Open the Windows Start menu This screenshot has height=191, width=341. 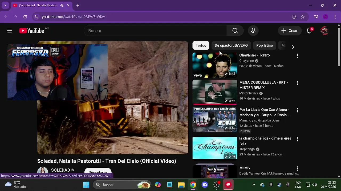(x=86, y=185)
